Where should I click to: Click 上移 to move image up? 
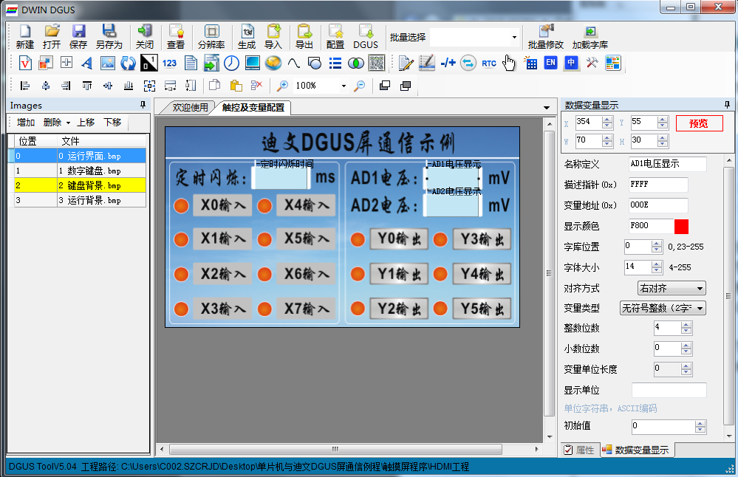(86, 123)
